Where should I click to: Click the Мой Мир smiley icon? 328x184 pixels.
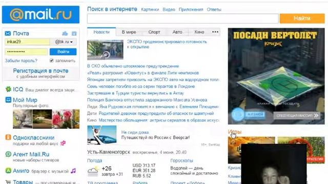pyautogui.click(x=8, y=100)
